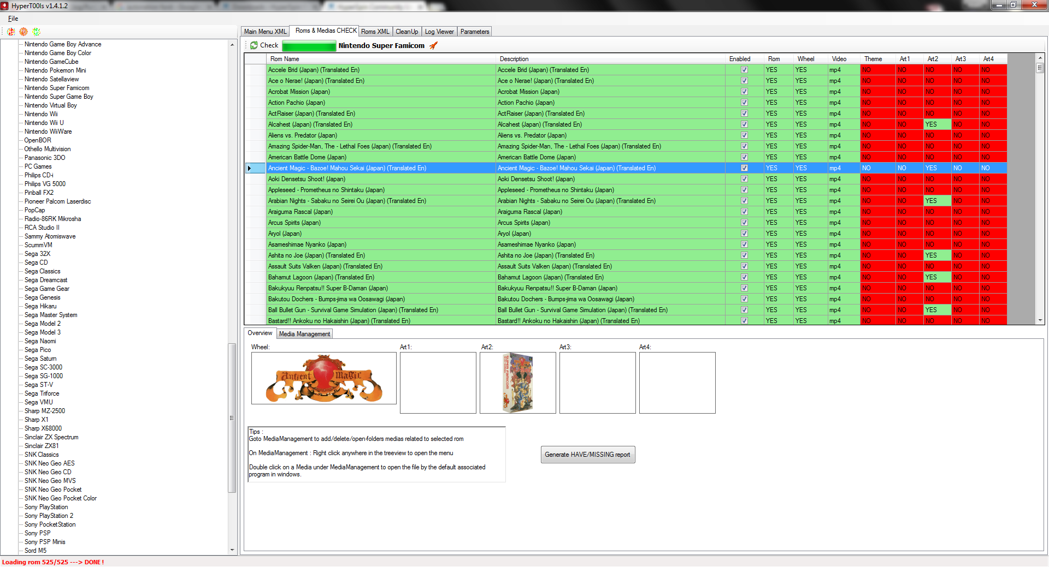
Task: Click up arrow of rom table scrollbar
Action: 1040,58
